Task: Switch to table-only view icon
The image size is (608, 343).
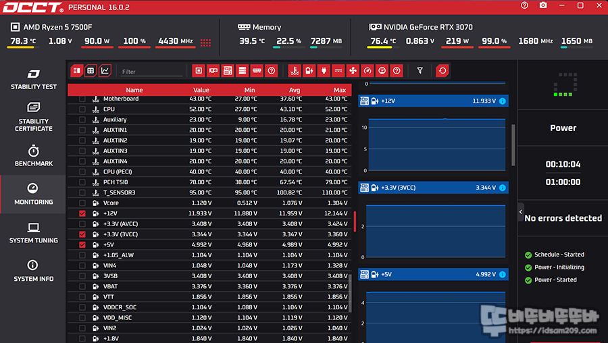Action: [x=91, y=70]
